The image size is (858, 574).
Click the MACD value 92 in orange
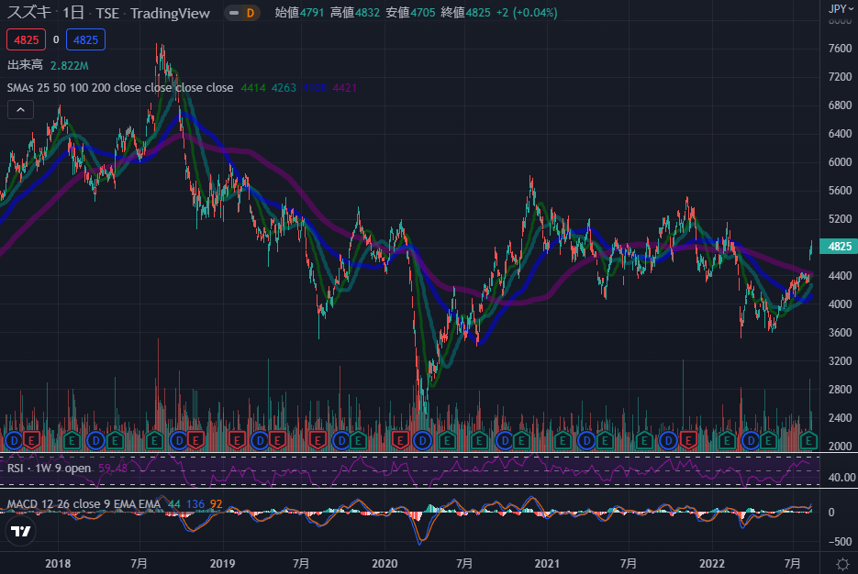coord(217,504)
